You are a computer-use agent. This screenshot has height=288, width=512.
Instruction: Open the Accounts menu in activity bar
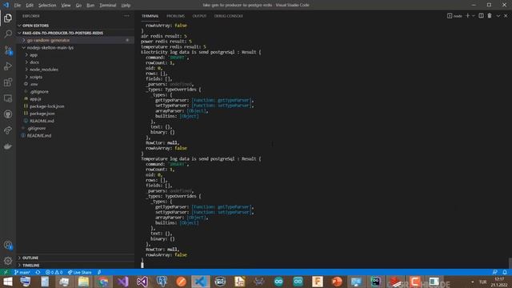click(8, 245)
